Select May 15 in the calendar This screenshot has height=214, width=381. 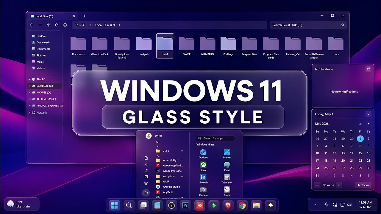click(360, 153)
